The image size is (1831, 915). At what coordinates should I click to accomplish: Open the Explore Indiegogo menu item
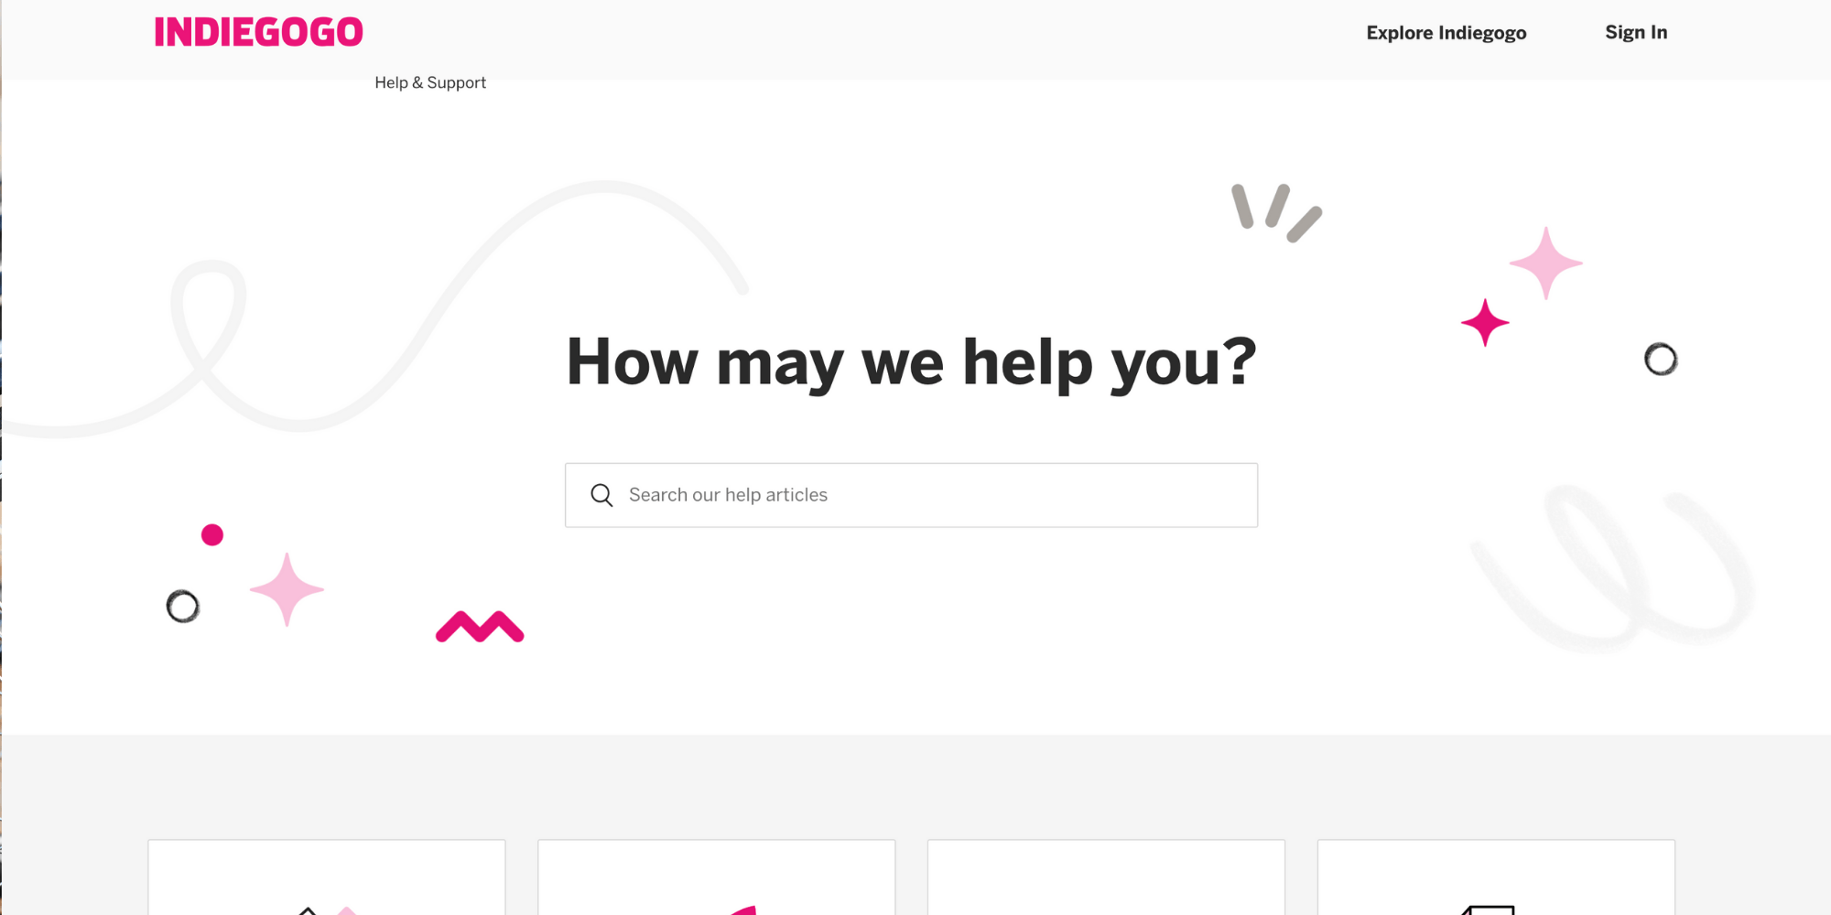pyautogui.click(x=1446, y=33)
